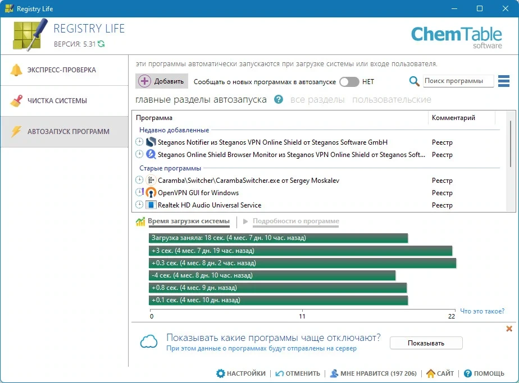This screenshot has width=519, height=383.
Task: Click Realtek HD Audio program icon
Action: pos(151,205)
